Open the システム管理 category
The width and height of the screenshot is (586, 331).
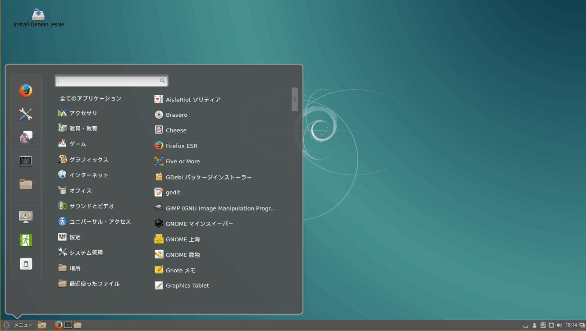pyautogui.click(x=86, y=253)
